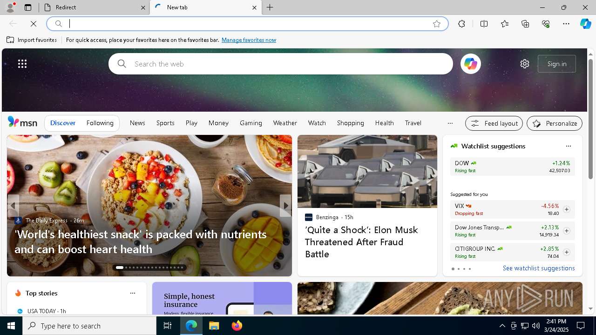Click in the browser address bar
This screenshot has width=596, height=335.
pos(247,24)
